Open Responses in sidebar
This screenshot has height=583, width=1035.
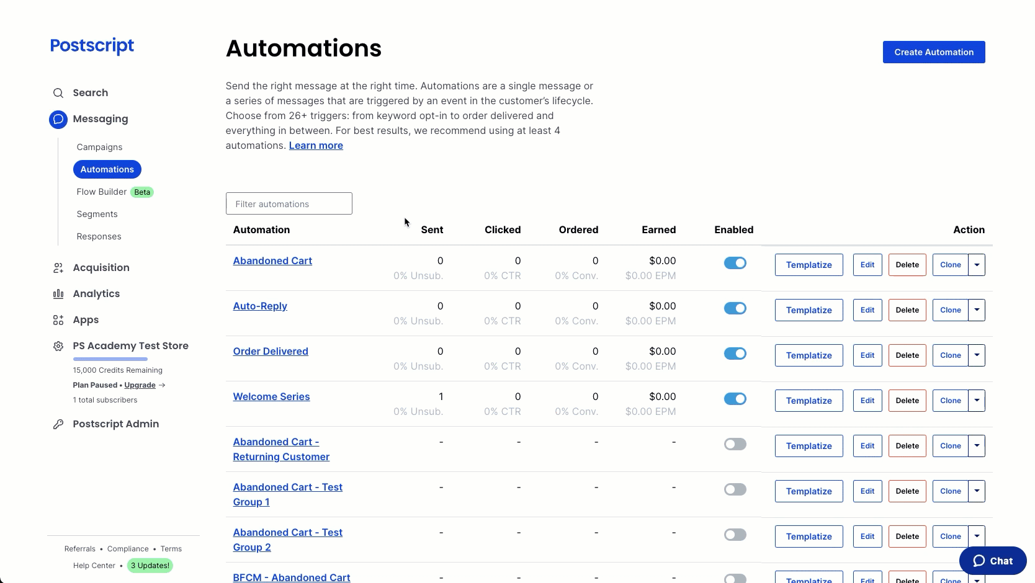tap(99, 236)
